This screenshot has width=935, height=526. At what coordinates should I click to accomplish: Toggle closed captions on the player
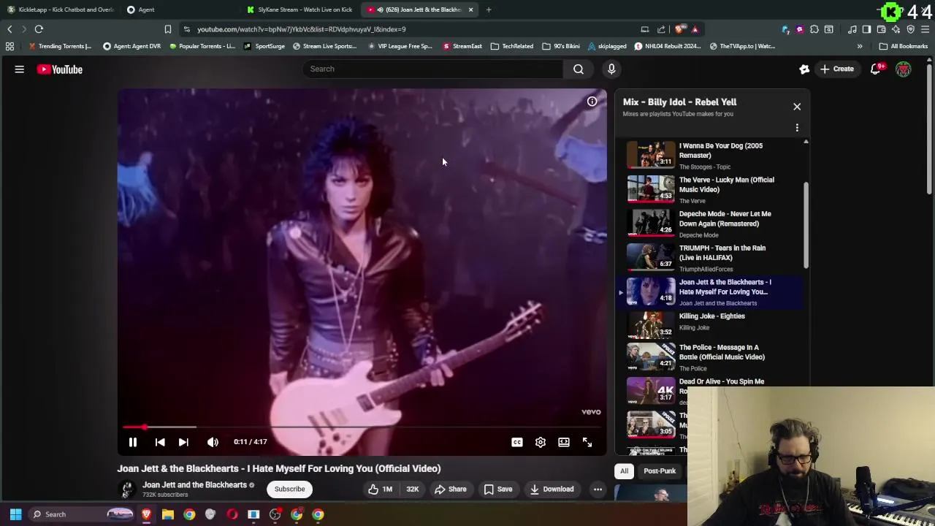click(x=517, y=442)
